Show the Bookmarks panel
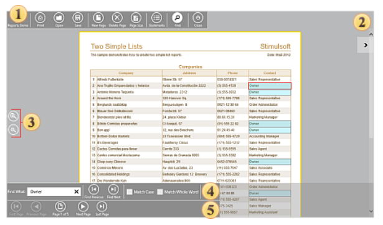This screenshot has width=383, height=225. pos(156,18)
